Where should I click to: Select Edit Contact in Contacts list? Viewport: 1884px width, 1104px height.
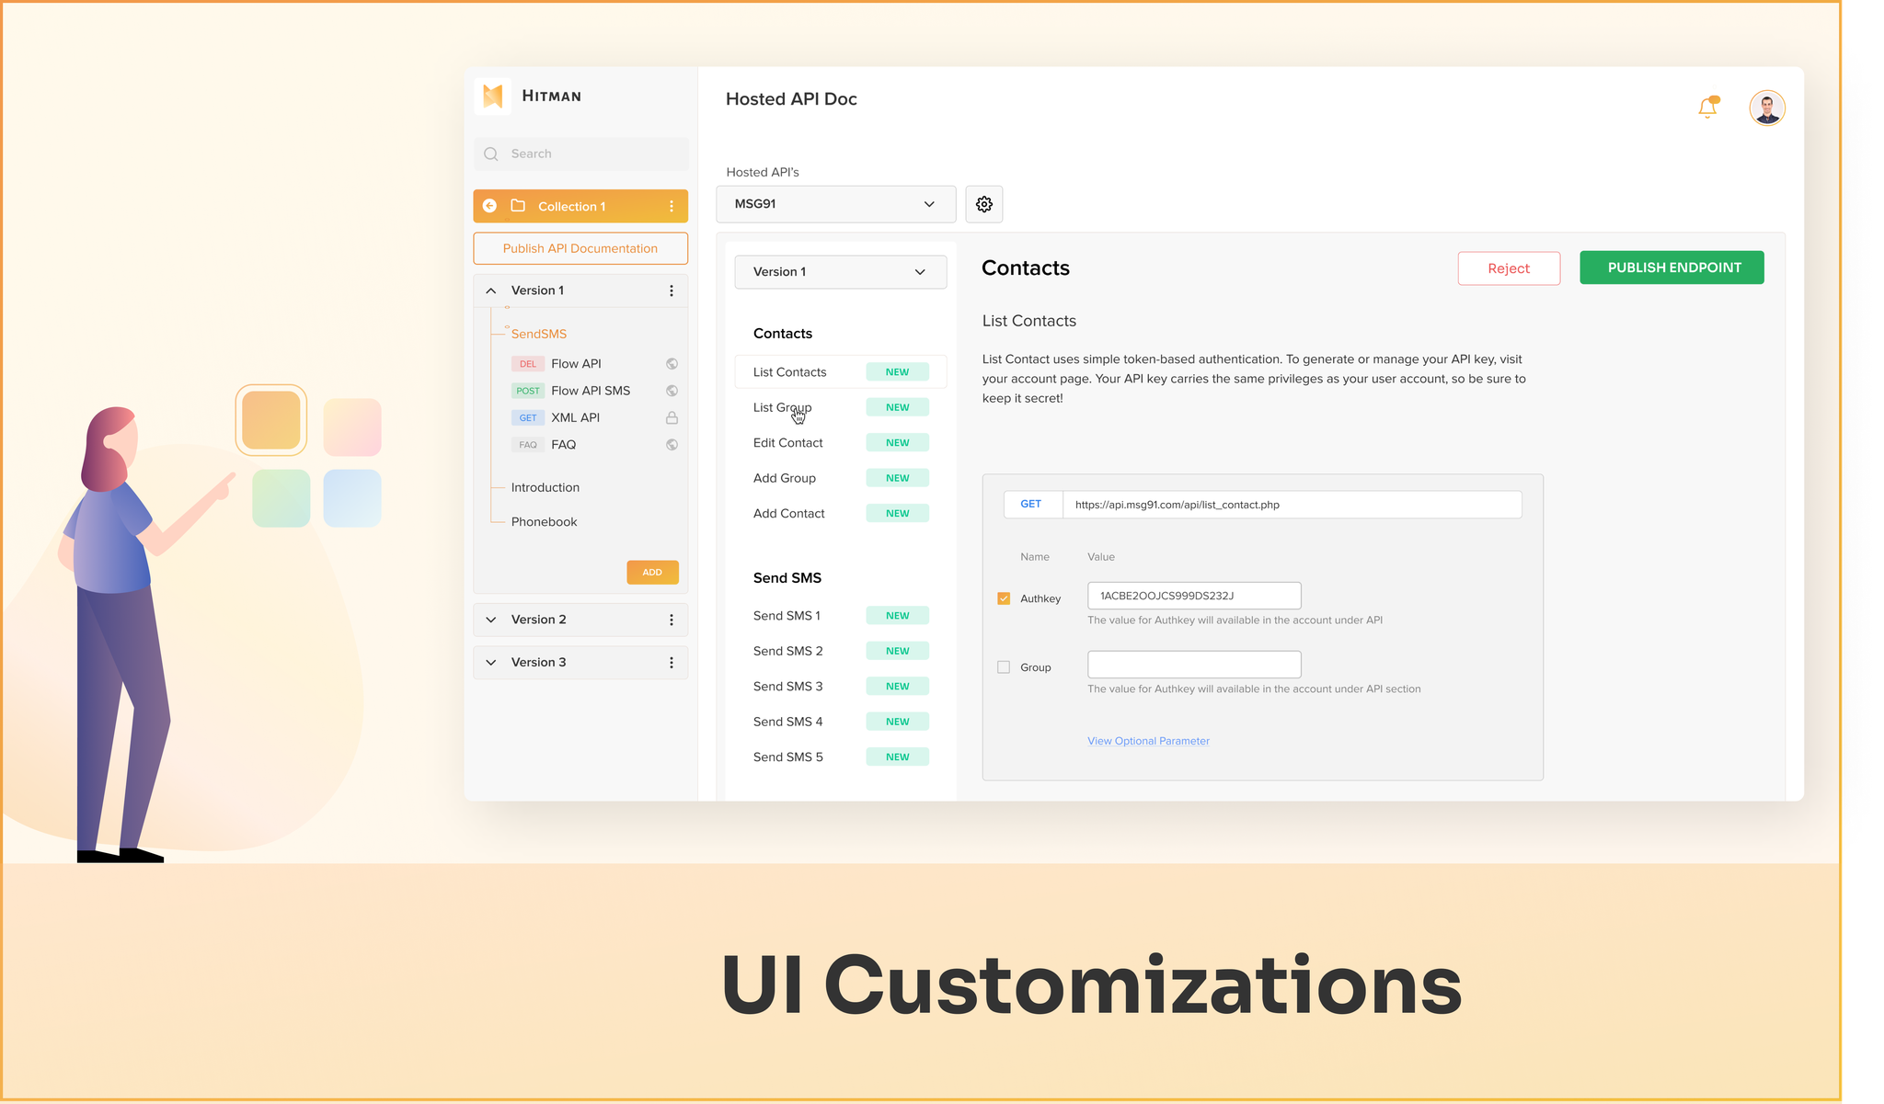(x=788, y=443)
